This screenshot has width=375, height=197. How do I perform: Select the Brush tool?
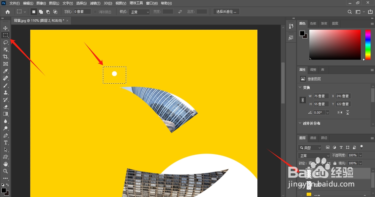(x=5, y=85)
